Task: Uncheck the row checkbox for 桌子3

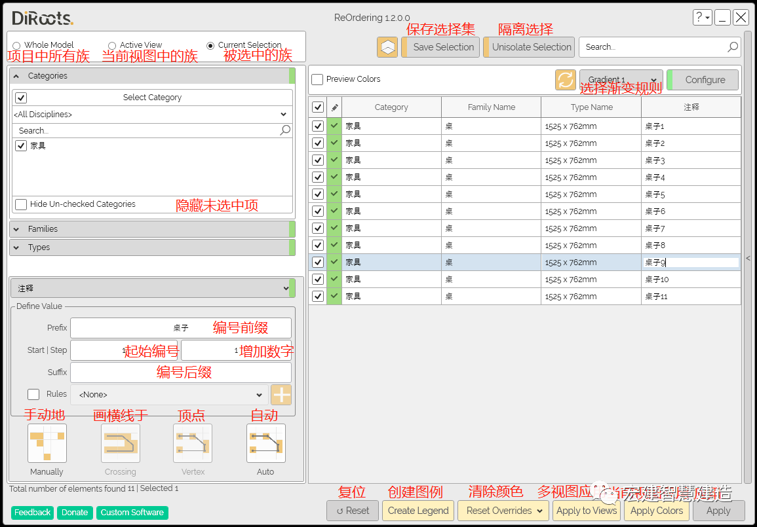Action: tap(318, 160)
